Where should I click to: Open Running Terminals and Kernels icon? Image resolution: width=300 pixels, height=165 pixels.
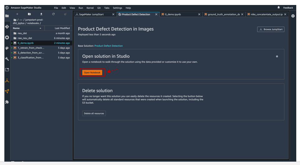click(x=7, y=37)
